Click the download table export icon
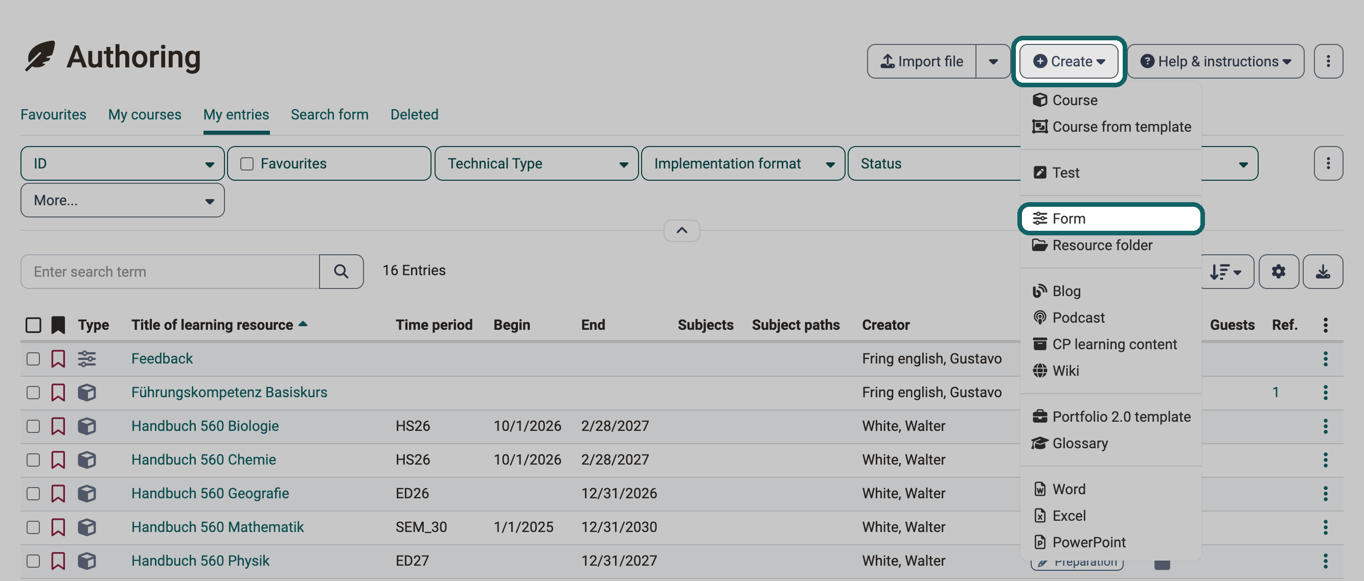 click(1322, 271)
